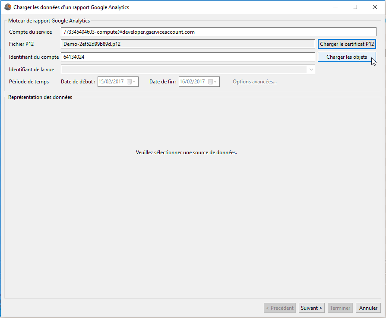Image resolution: width=386 pixels, height=318 pixels.
Task: Click the Compte du service input field
Action: [218, 32]
